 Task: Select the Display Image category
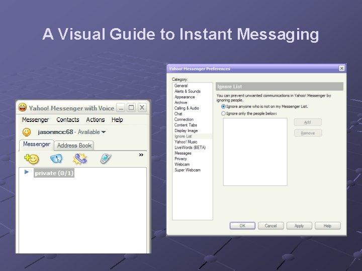click(x=186, y=130)
